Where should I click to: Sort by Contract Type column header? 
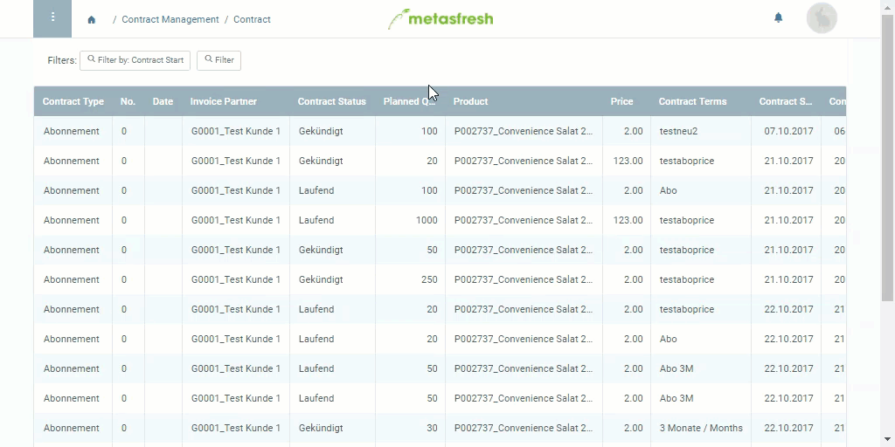(x=73, y=101)
